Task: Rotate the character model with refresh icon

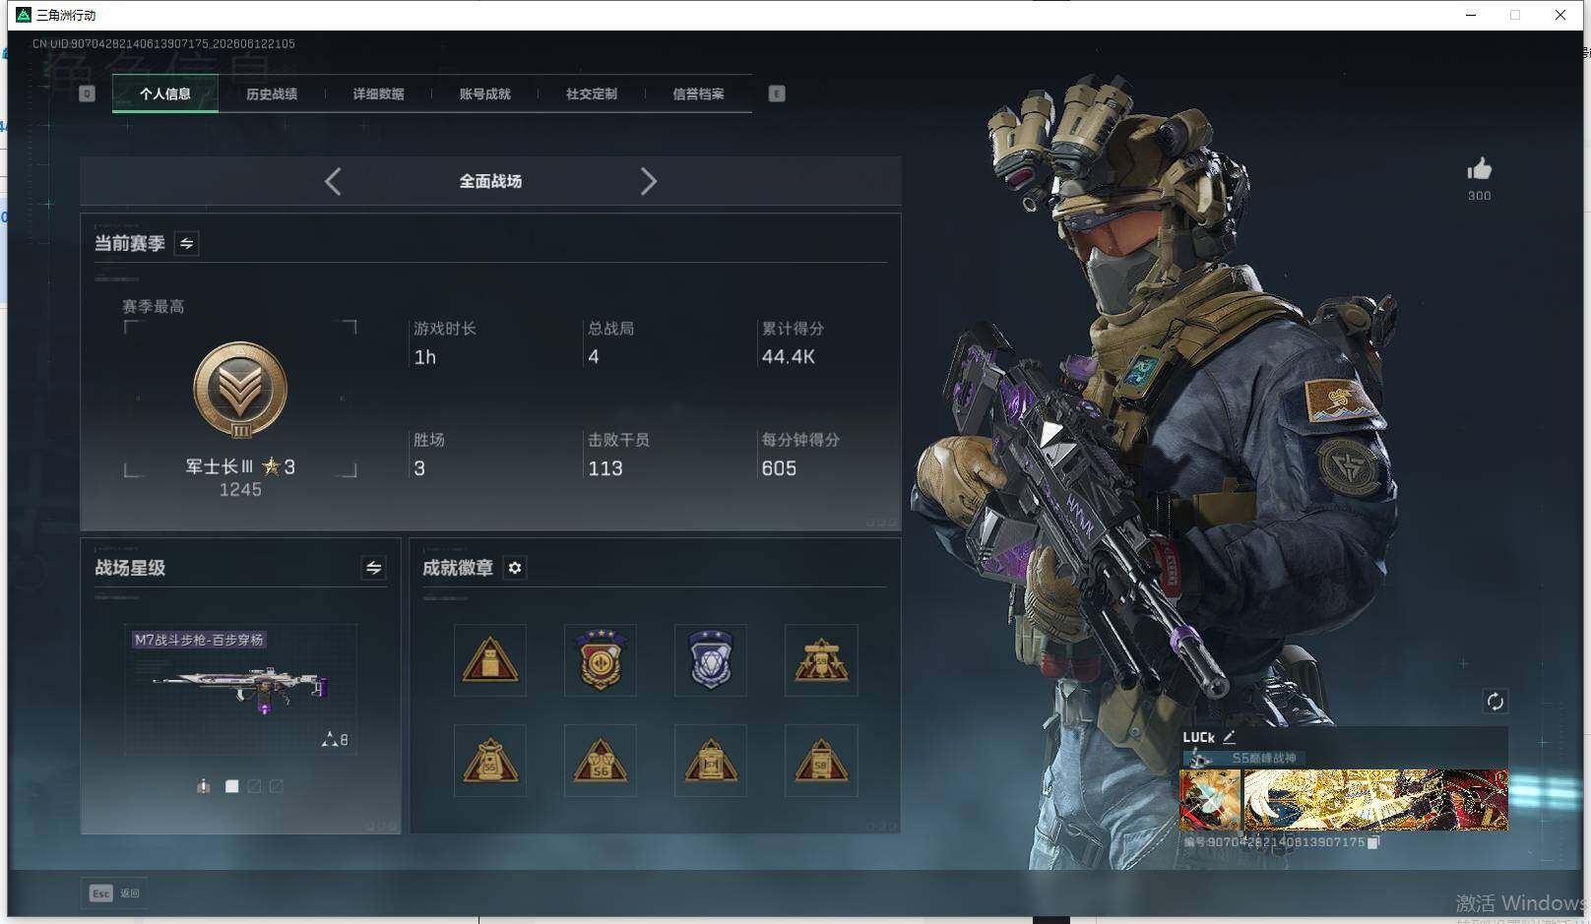Action: coord(1495,702)
